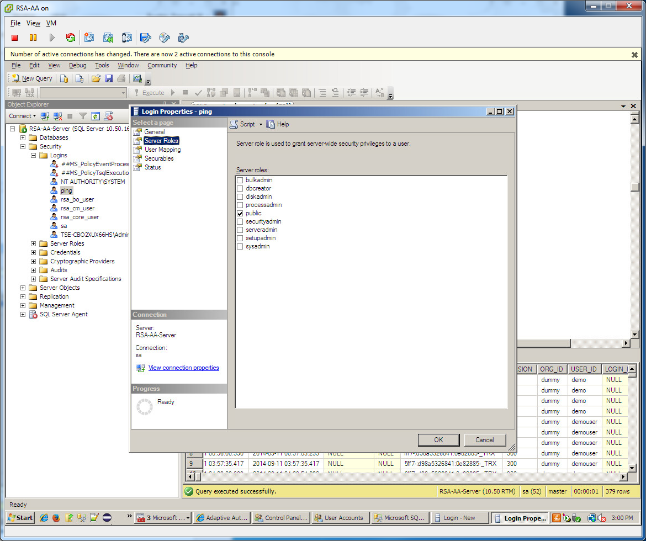Uncheck the public server role
This screenshot has height=541, width=646.
click(x=240, y=213)
